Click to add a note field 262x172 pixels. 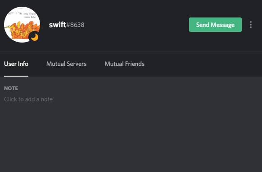pos(28,99)
